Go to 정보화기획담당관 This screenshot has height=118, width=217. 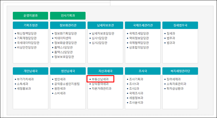tap(65, 33)
